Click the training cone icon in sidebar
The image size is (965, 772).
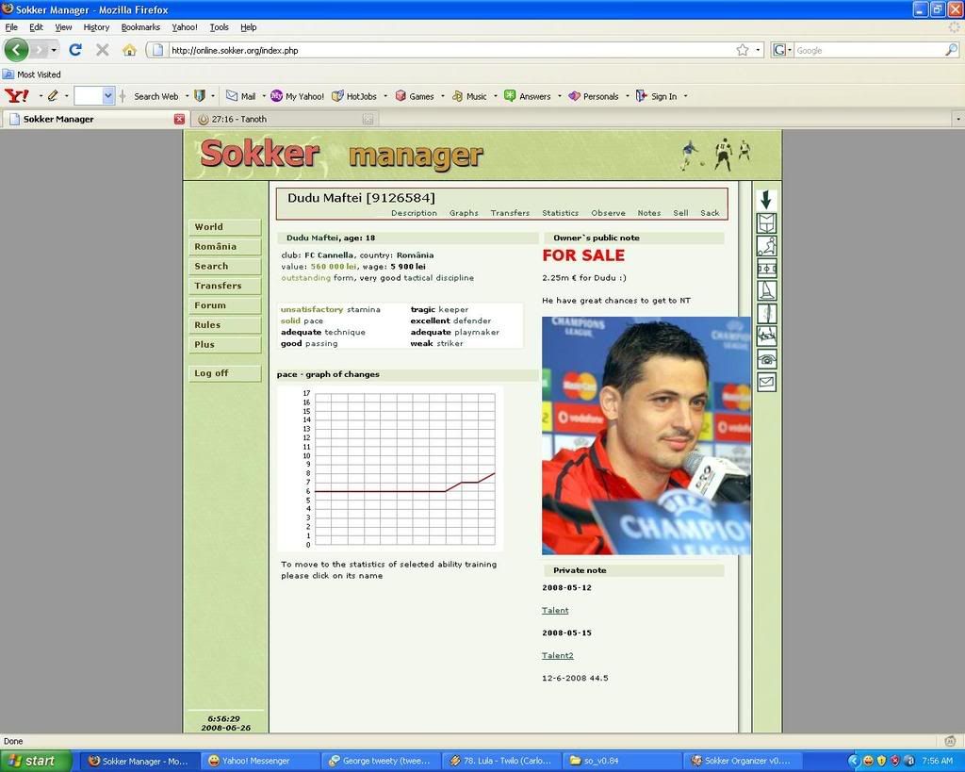pyautogui.click(x=766, y=290)
